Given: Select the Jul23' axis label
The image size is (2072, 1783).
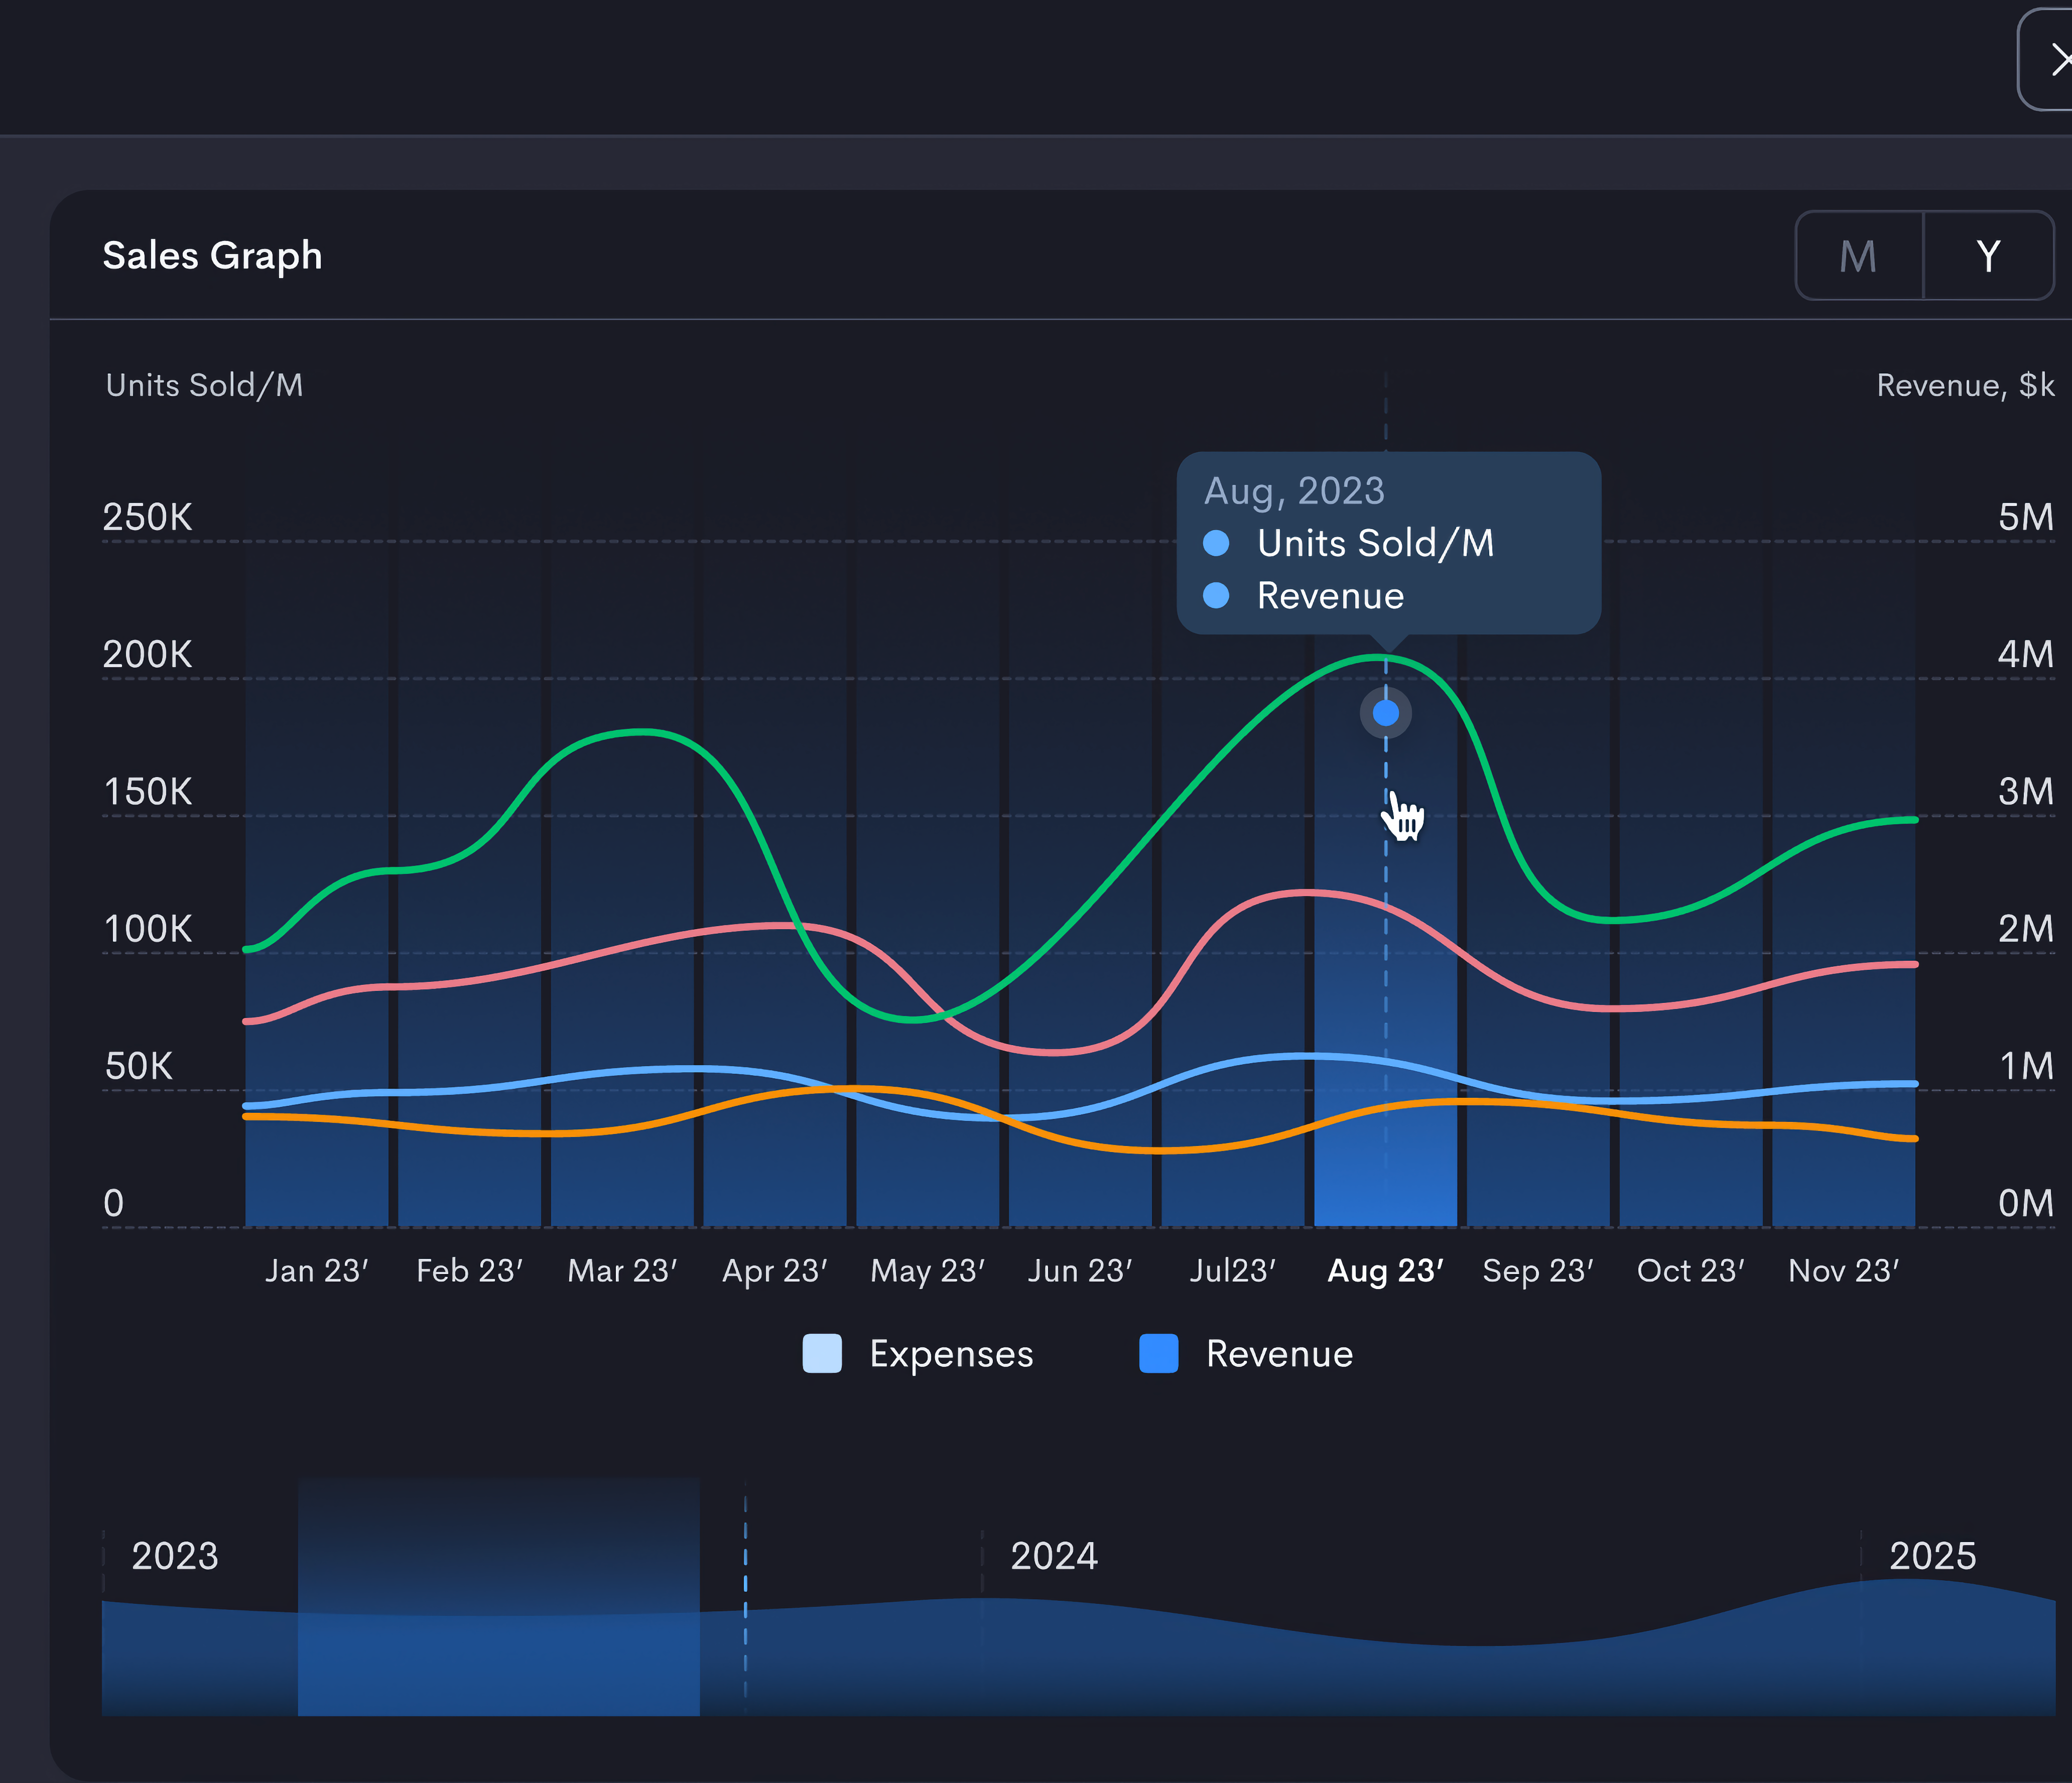Looking at the screenshot, I should coord(1233,1270).
